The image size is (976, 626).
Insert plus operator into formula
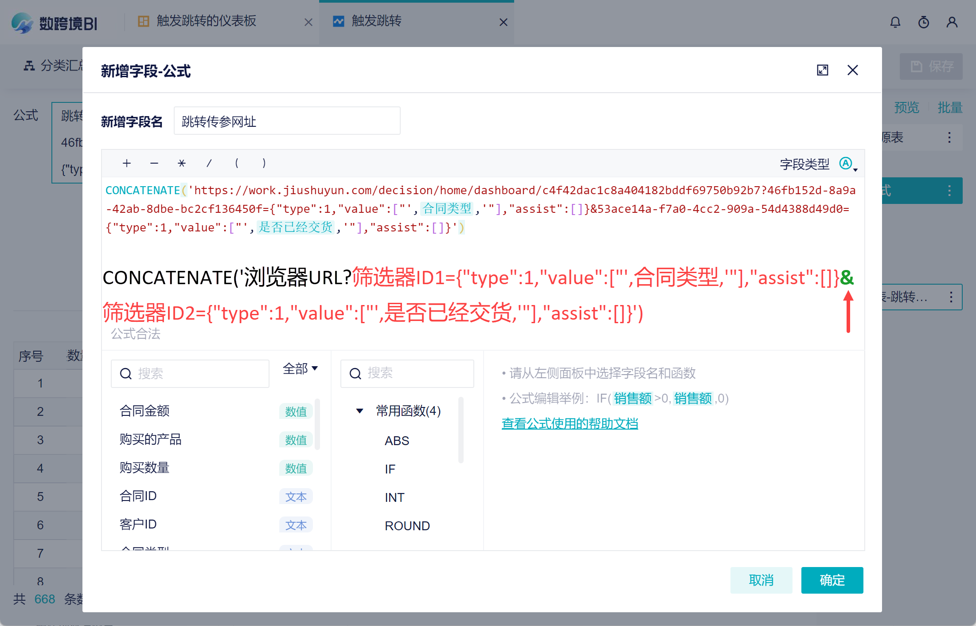pyautogui.click(x=127, y=163)
